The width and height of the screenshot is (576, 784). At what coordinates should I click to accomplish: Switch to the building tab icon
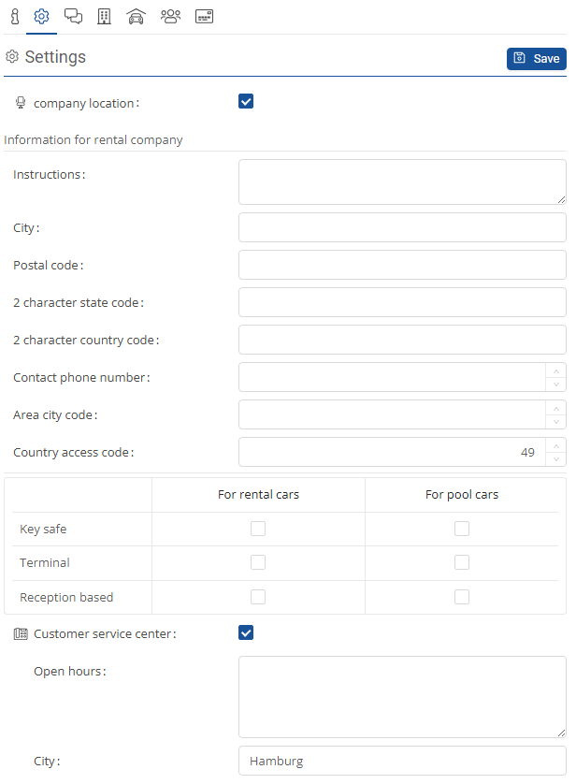click(104, 16)
